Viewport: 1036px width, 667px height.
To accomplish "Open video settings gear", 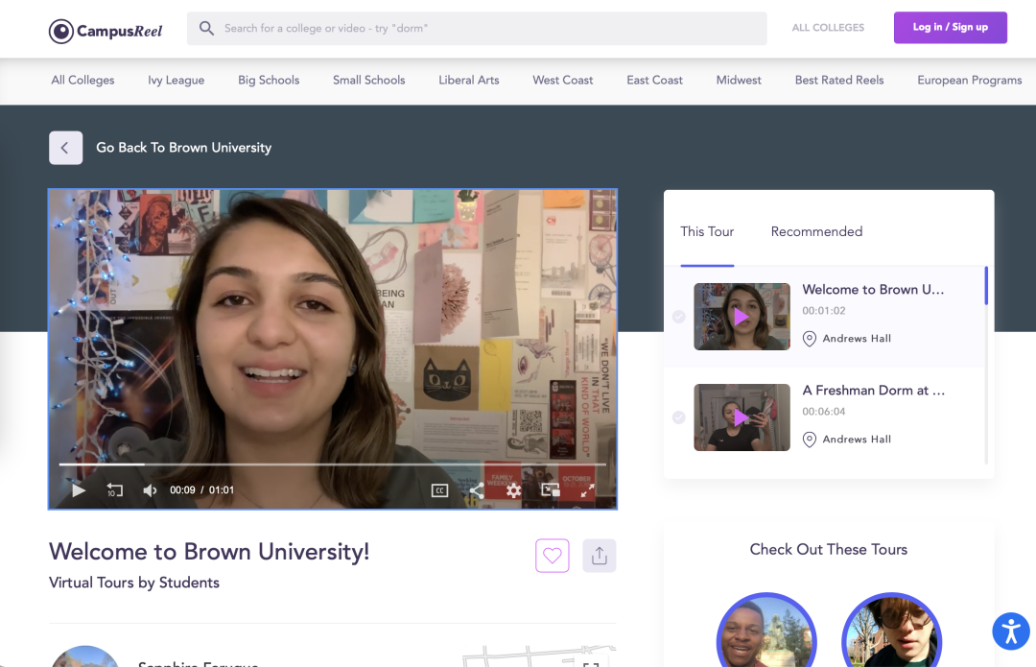I will [x=513, y=490].
